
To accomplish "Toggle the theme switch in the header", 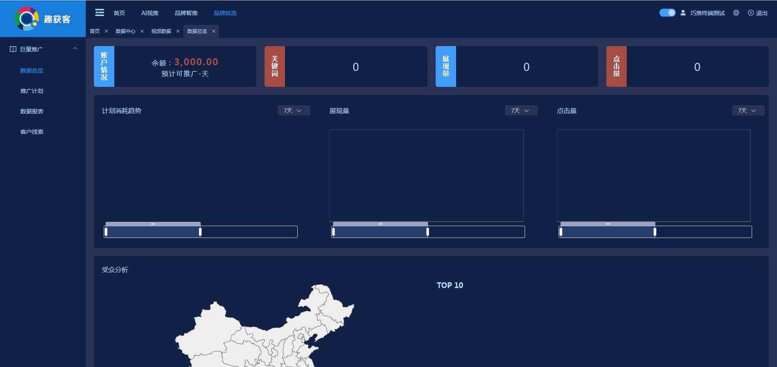I will coord(667,13).
